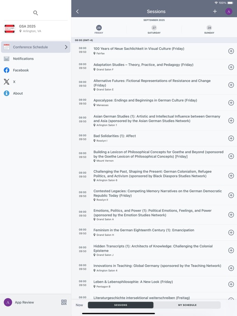Image resolution: width=237 pixels, height=316 pixels.
Task: Go back using the Sessions back arrow
Action: pos(77,12)
